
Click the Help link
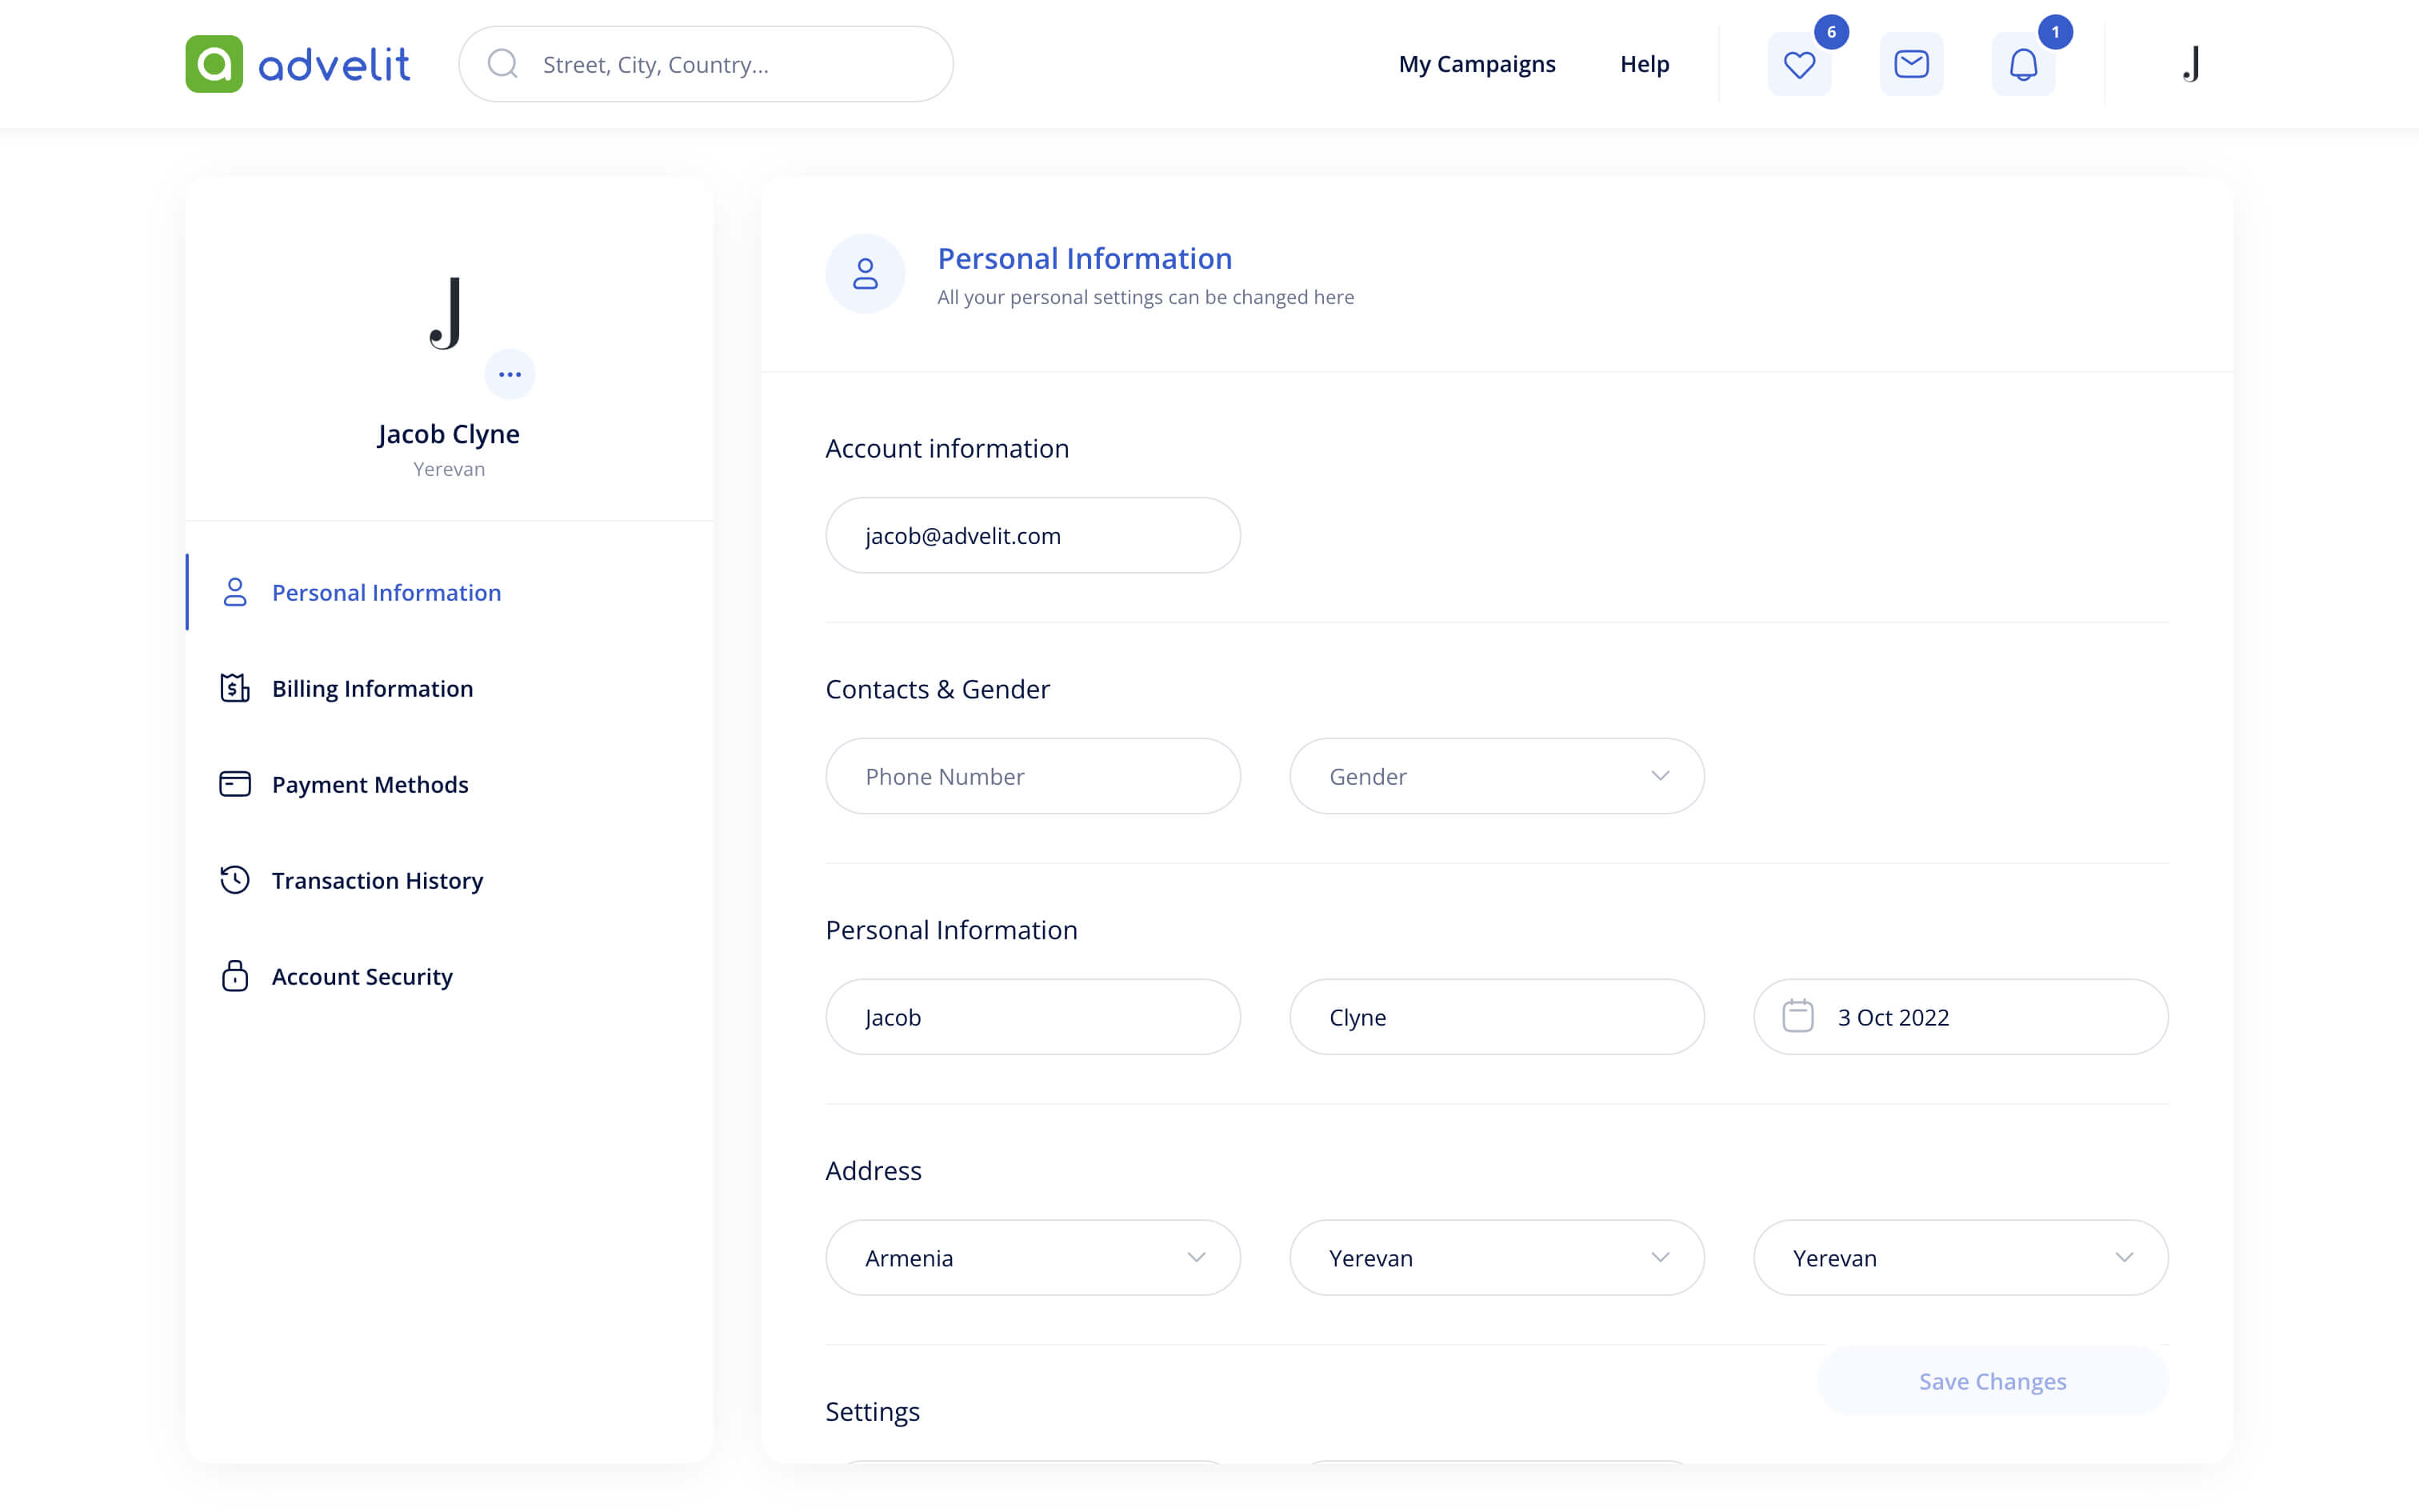click(x=1645, y=64)
